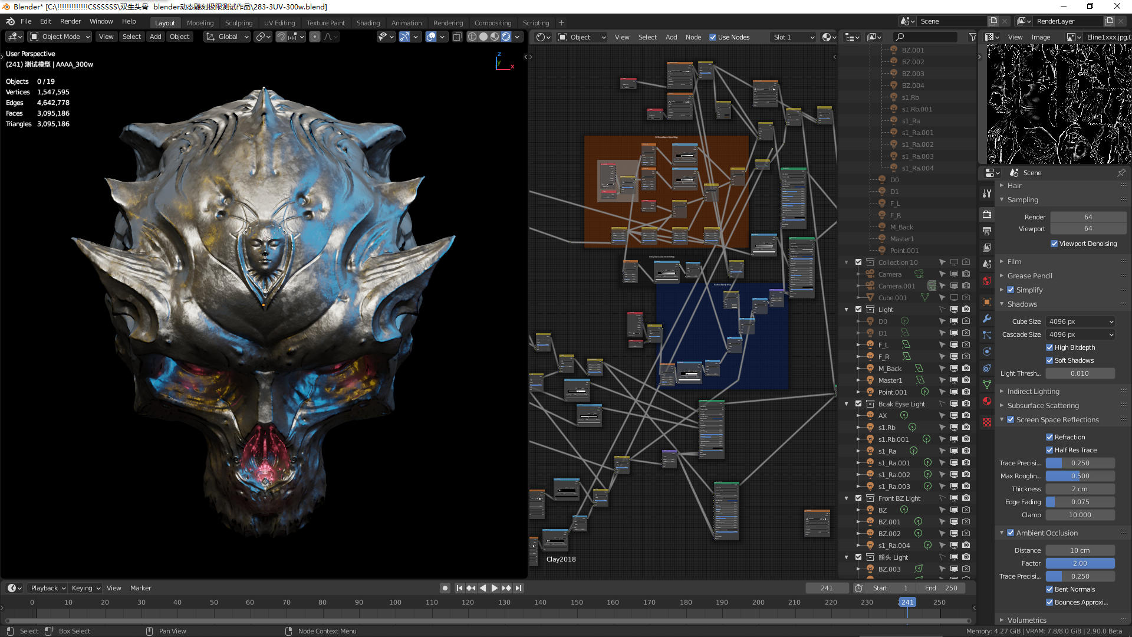The height and width of the screenshot is (637, 1132).
Task: Toggle Viewport Denoising under Sampling
Action: click(1055, 244)
